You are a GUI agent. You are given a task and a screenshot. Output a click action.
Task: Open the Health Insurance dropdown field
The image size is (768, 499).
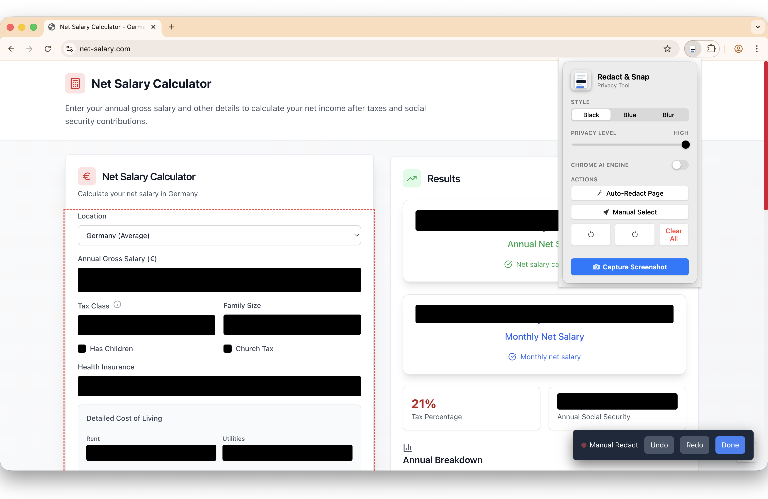click(219, 386)
